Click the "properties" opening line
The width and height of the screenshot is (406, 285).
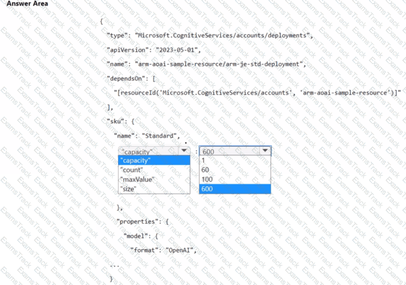(x=143, y=221)
